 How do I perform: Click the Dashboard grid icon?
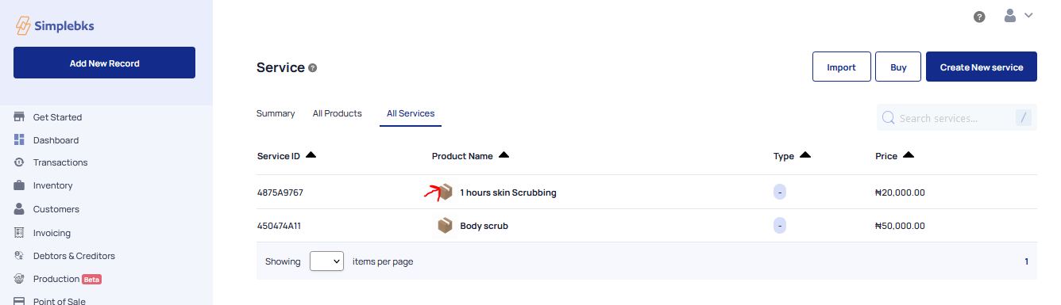19,140
